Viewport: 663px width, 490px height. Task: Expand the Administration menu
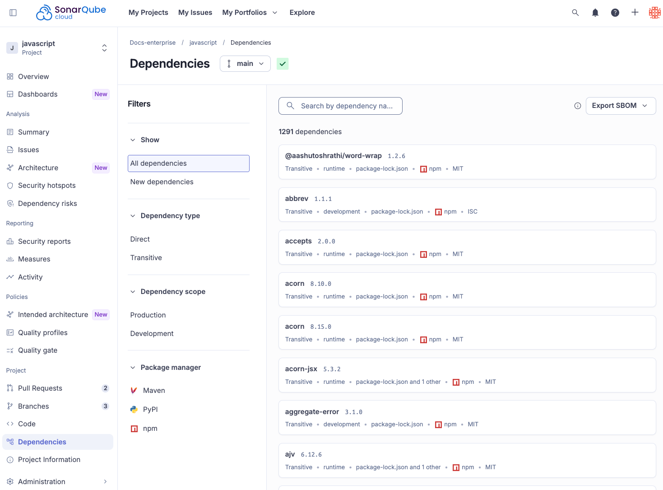tap(58, 482)
